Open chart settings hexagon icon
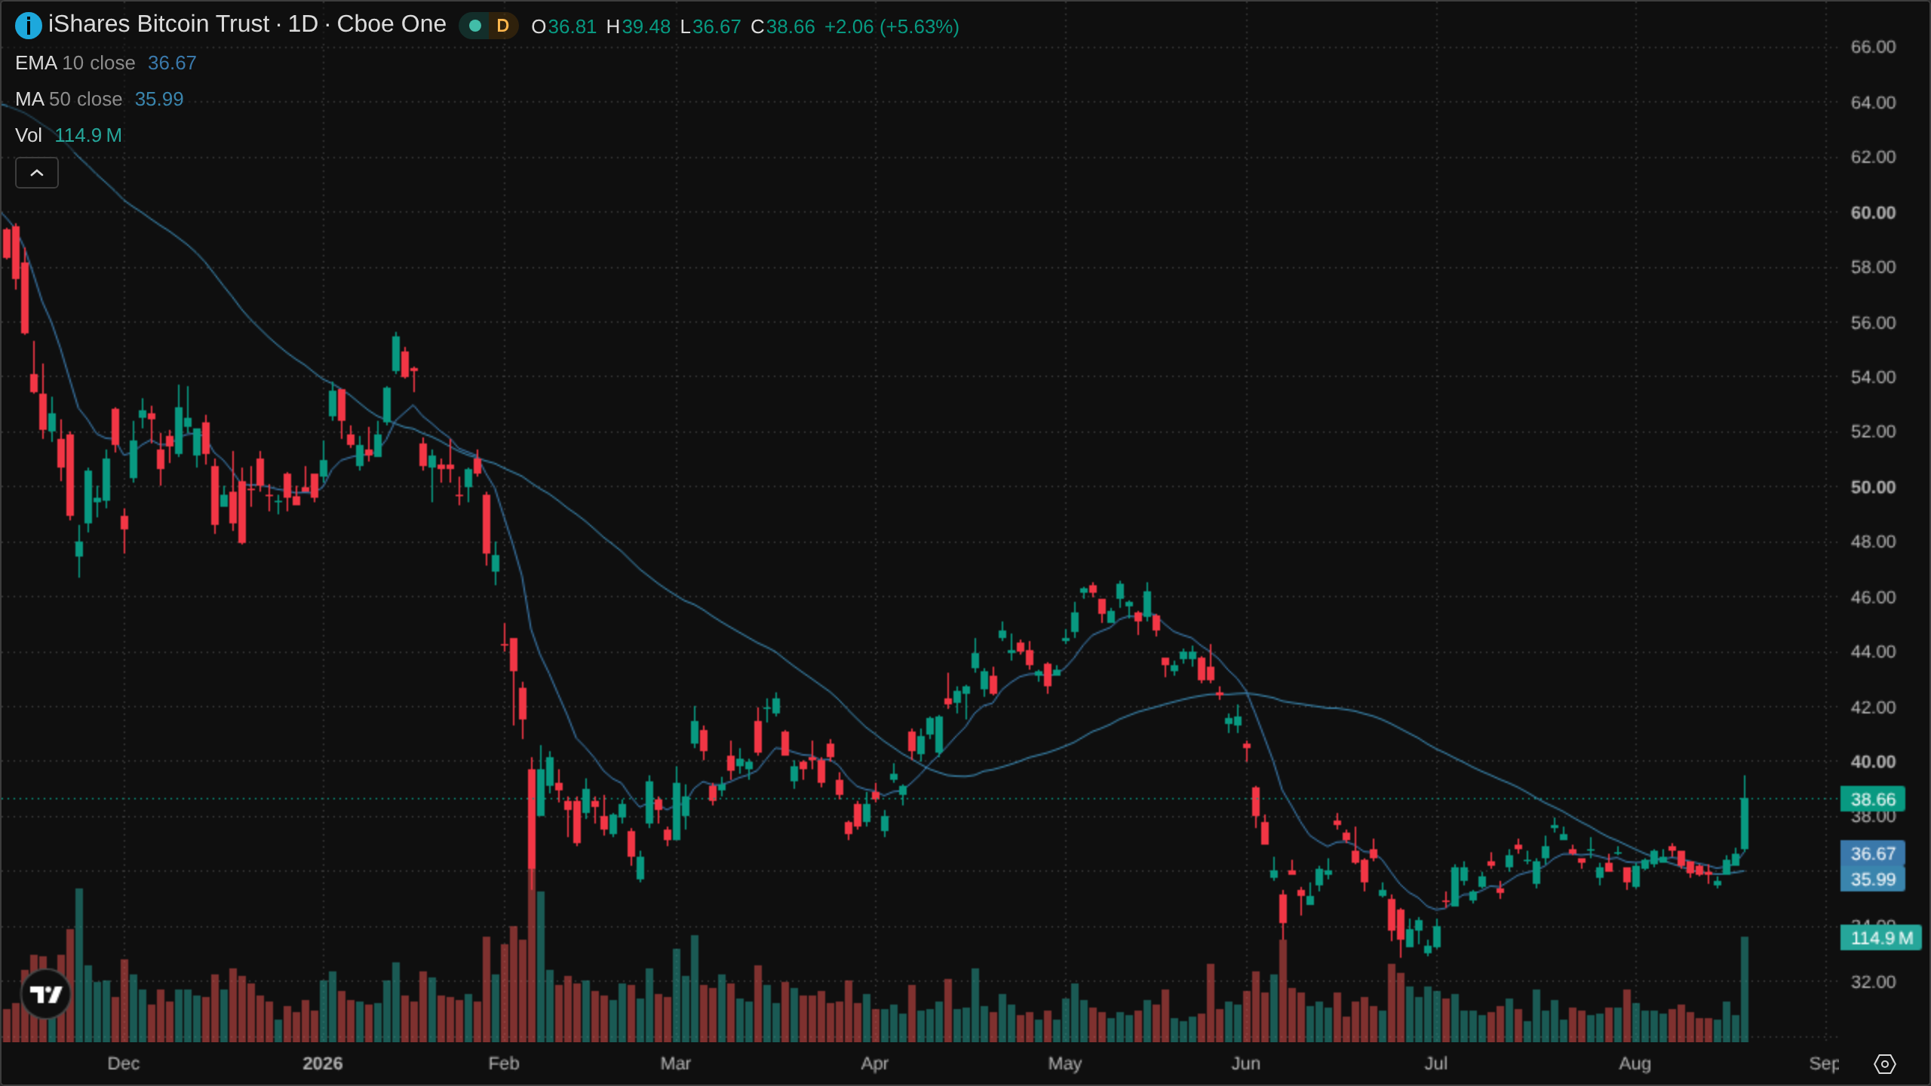This screenshot has height=1086, width=1931. pos(1884,1063)
